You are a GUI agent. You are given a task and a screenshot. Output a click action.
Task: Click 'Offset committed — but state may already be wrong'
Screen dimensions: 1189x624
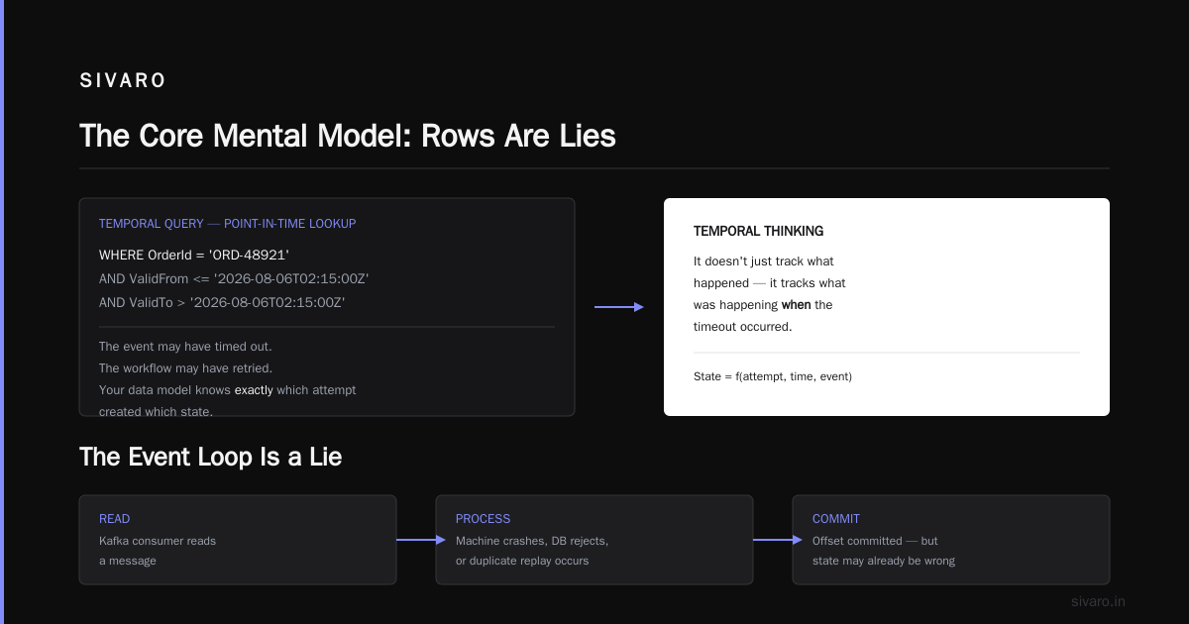coord(884,551)
